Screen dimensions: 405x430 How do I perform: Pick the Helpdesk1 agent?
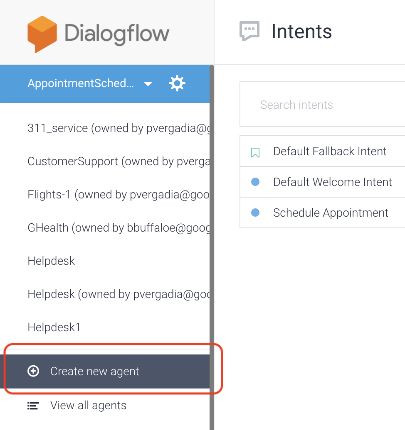tap(54, 327)
